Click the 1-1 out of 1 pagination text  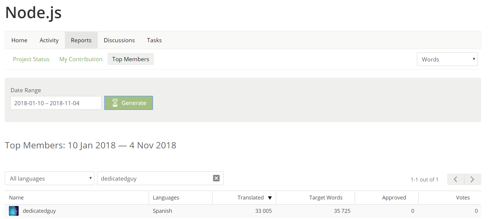click(424, 179)
